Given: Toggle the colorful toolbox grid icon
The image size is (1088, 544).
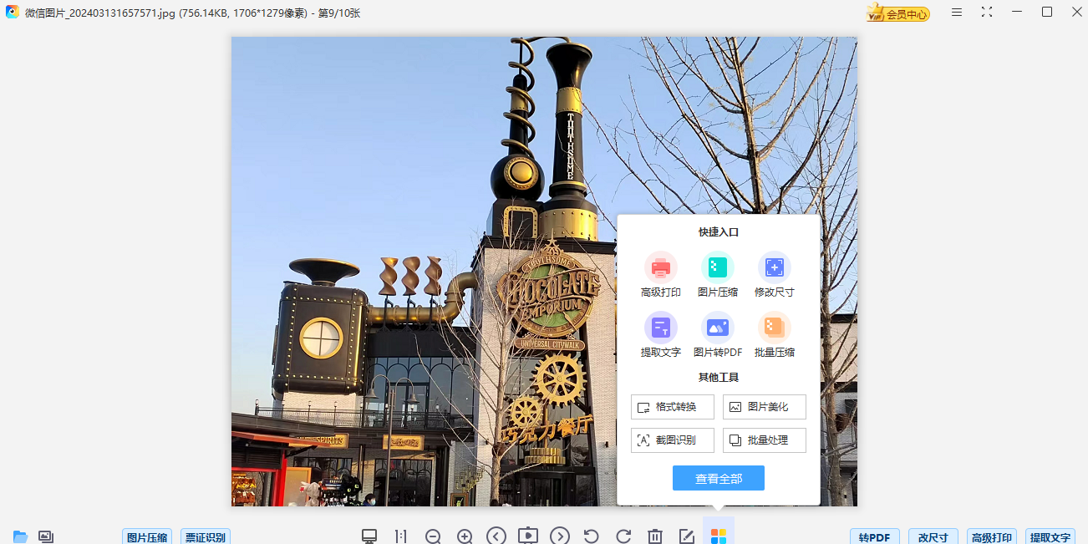Looking at the screenshot, I should (718, 536).
